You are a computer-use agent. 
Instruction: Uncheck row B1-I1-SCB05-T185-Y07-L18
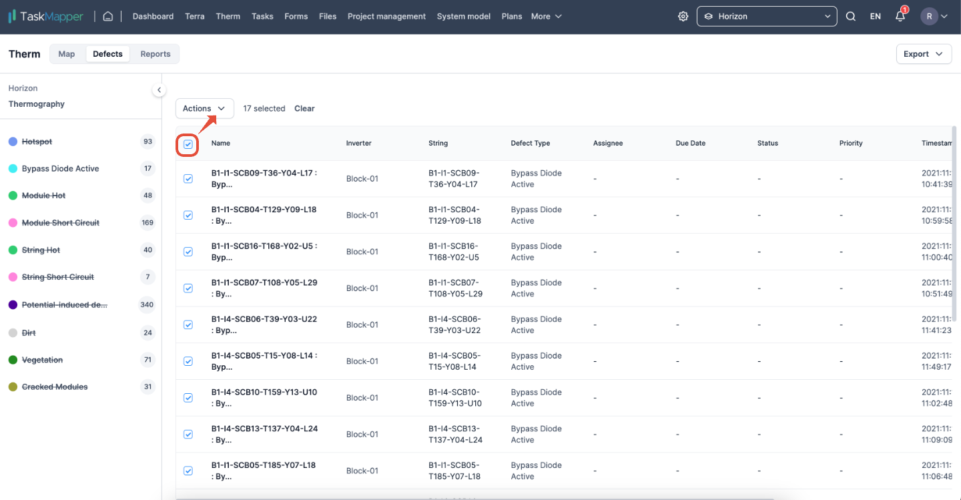188,471
